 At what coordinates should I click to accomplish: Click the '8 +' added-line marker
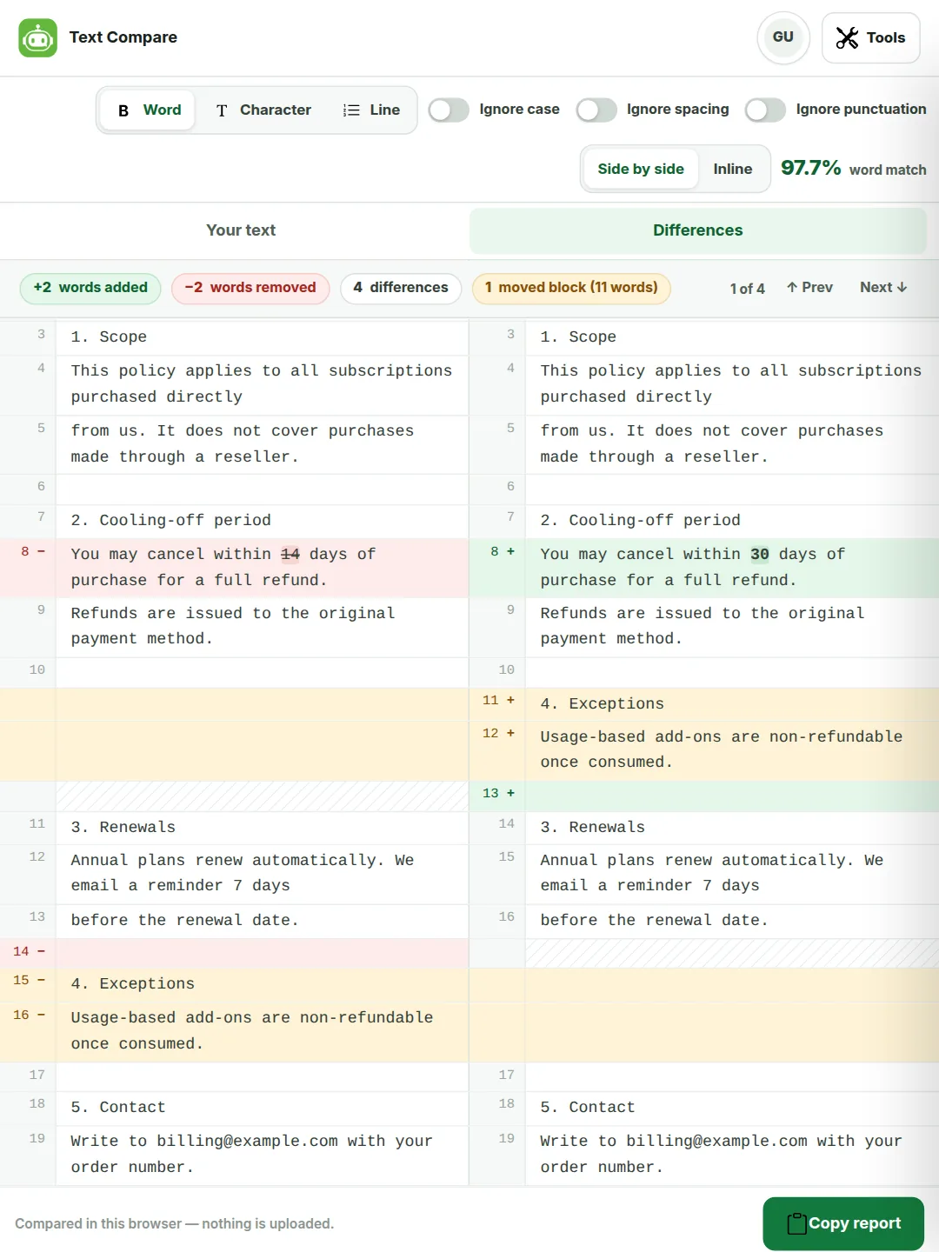click(503, 552)
